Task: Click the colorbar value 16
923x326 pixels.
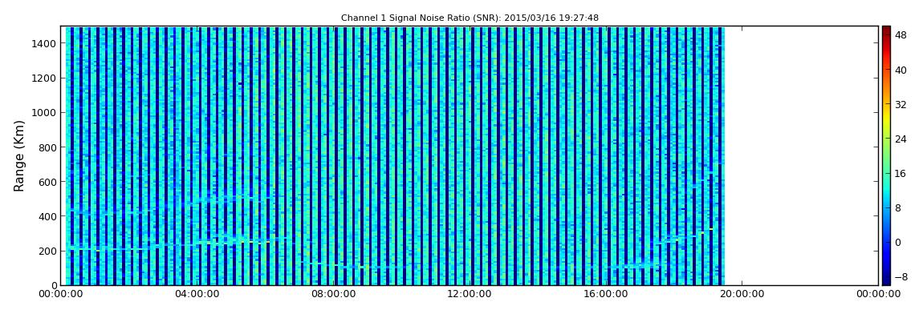Action: [x=901, y=174]
